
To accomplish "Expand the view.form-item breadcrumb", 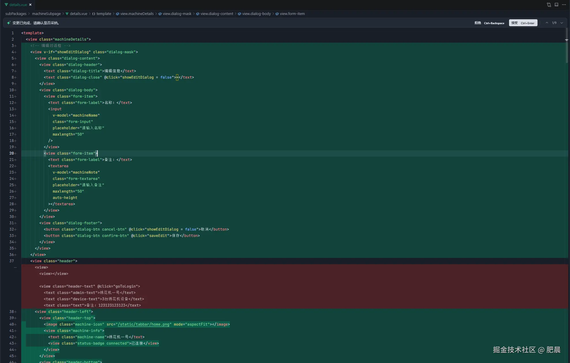I will coord(292,14).
